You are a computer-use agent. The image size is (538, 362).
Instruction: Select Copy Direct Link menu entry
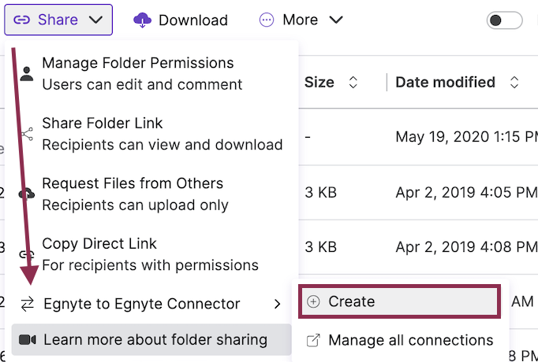click(x=151, y=254)
